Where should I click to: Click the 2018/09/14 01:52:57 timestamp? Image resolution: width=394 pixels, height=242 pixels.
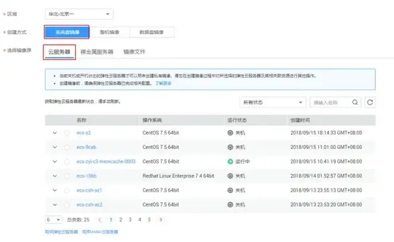pos(326,176)
